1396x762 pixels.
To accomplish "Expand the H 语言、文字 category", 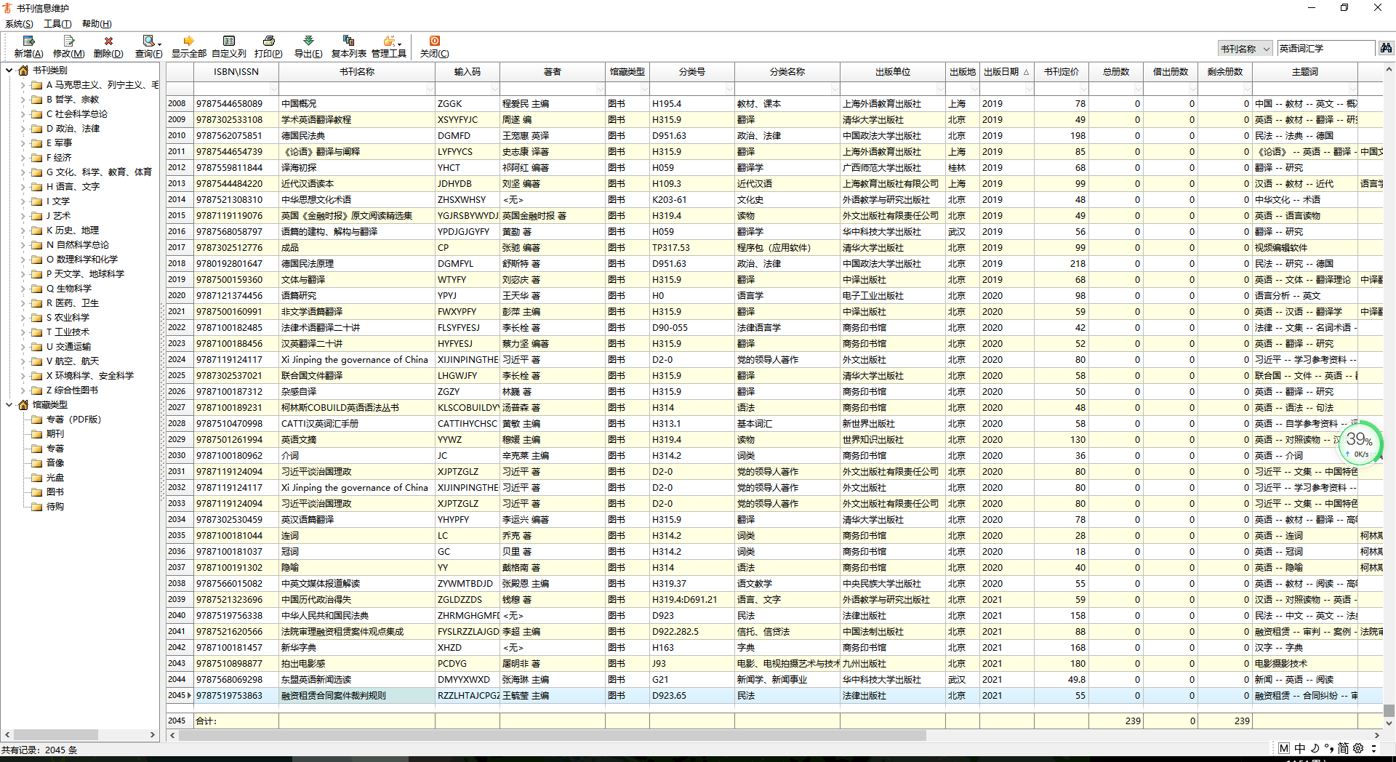I will coord(23,187).
